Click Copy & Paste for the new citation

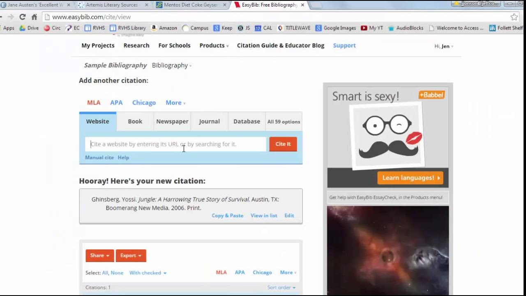228,215
